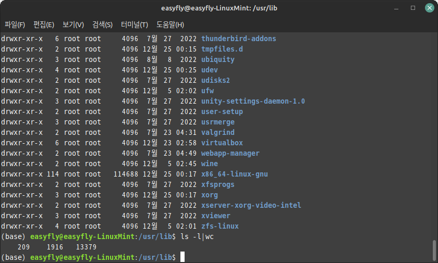Click the time 00:15 in tmpfiles.d row
Screen dimensions: 438x263
tap(186, 49)
